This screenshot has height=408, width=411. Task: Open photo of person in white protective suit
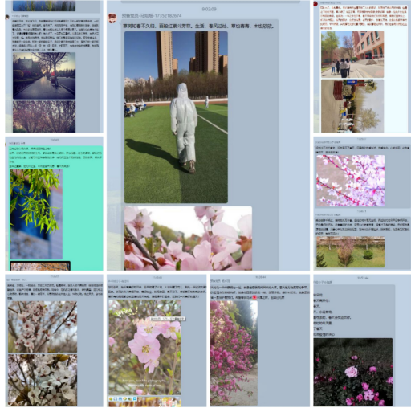[176, 117]
